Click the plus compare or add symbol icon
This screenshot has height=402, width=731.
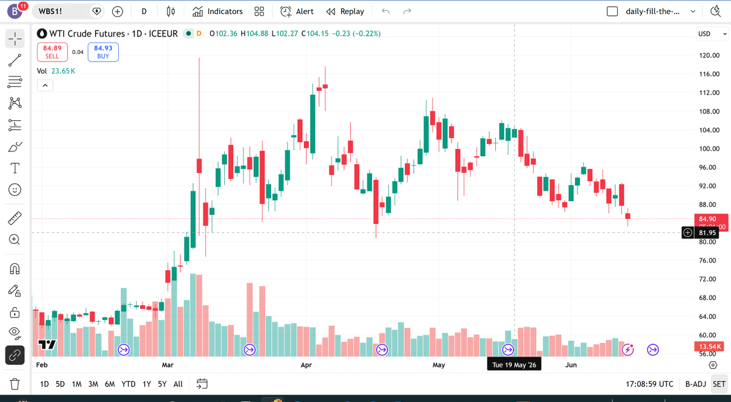coord(118,11)
